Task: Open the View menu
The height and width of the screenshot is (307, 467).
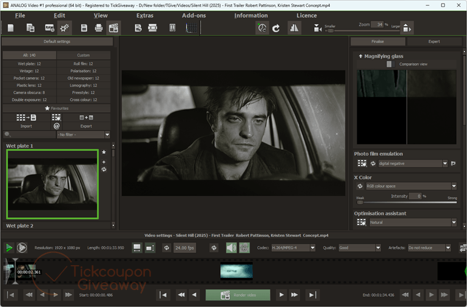Action: tap(101, 16)
